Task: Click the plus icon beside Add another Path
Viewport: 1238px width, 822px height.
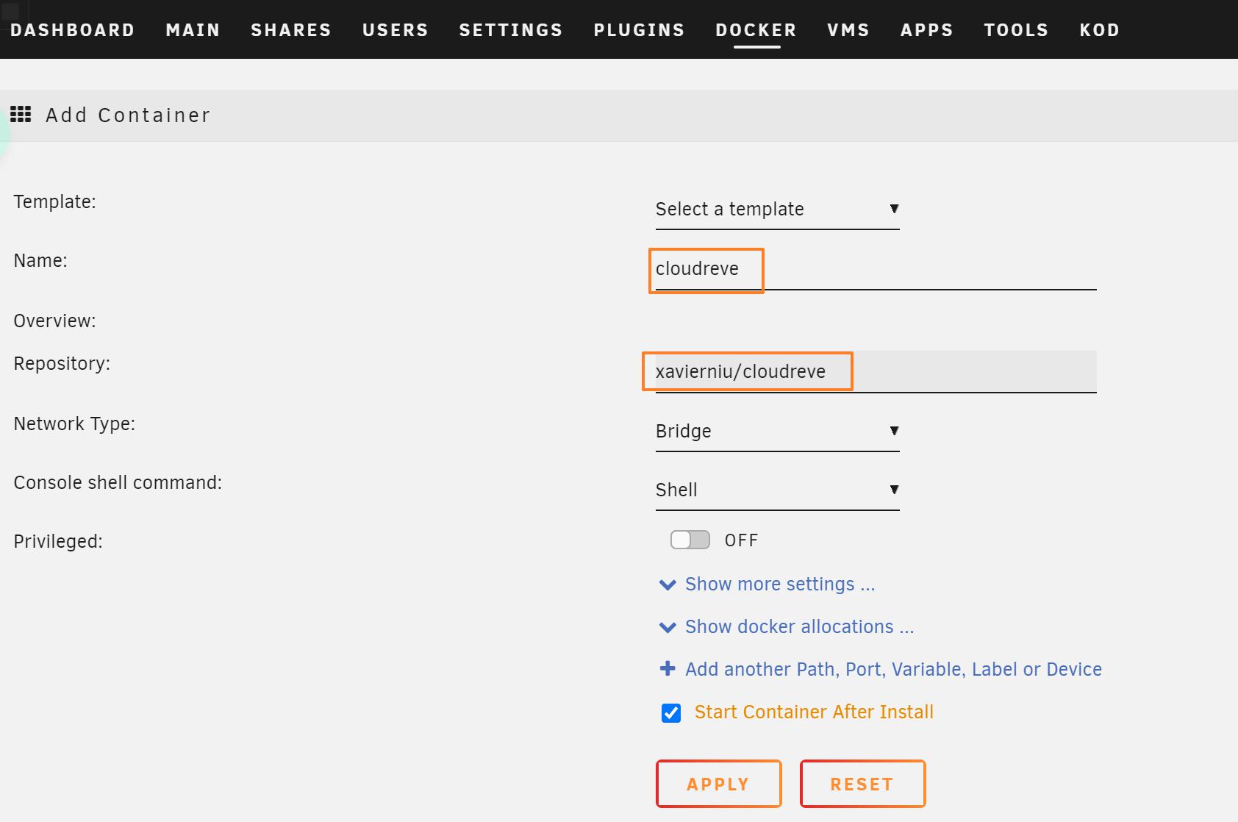Action: (x=668, y=668)
